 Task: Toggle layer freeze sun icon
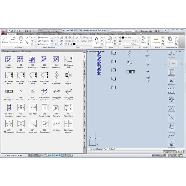(69, 44)
